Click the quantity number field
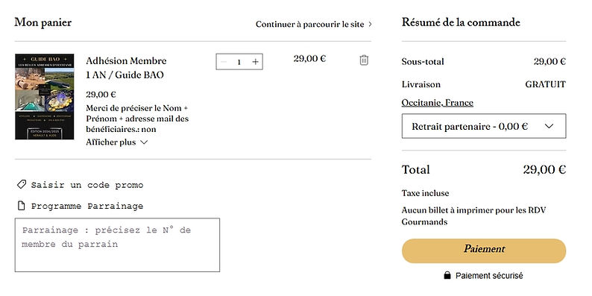Image resolution: width=592 pixels, height=296 pixels. tap(239, 62)
